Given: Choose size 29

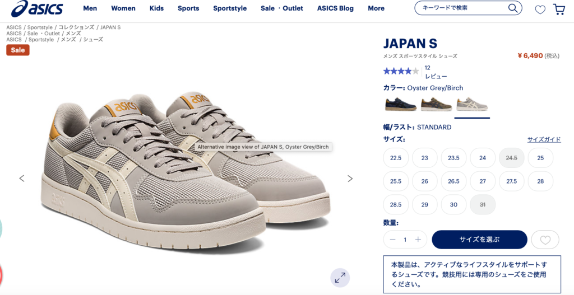Looking at the screenshot, I should (x=425, y=205).
